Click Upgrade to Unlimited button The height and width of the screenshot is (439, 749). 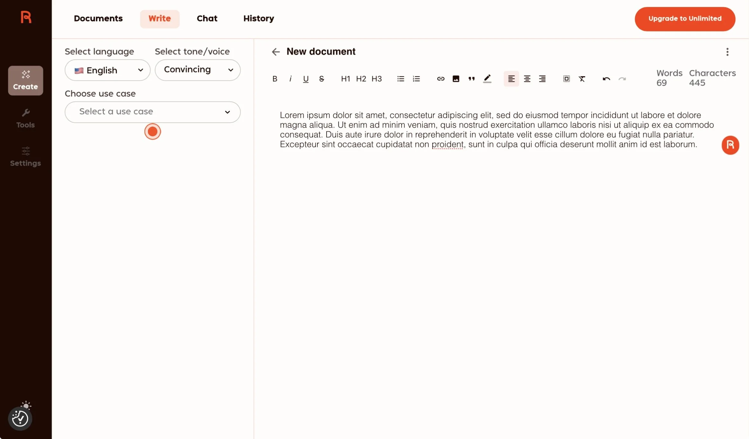(x=685, y=19)
